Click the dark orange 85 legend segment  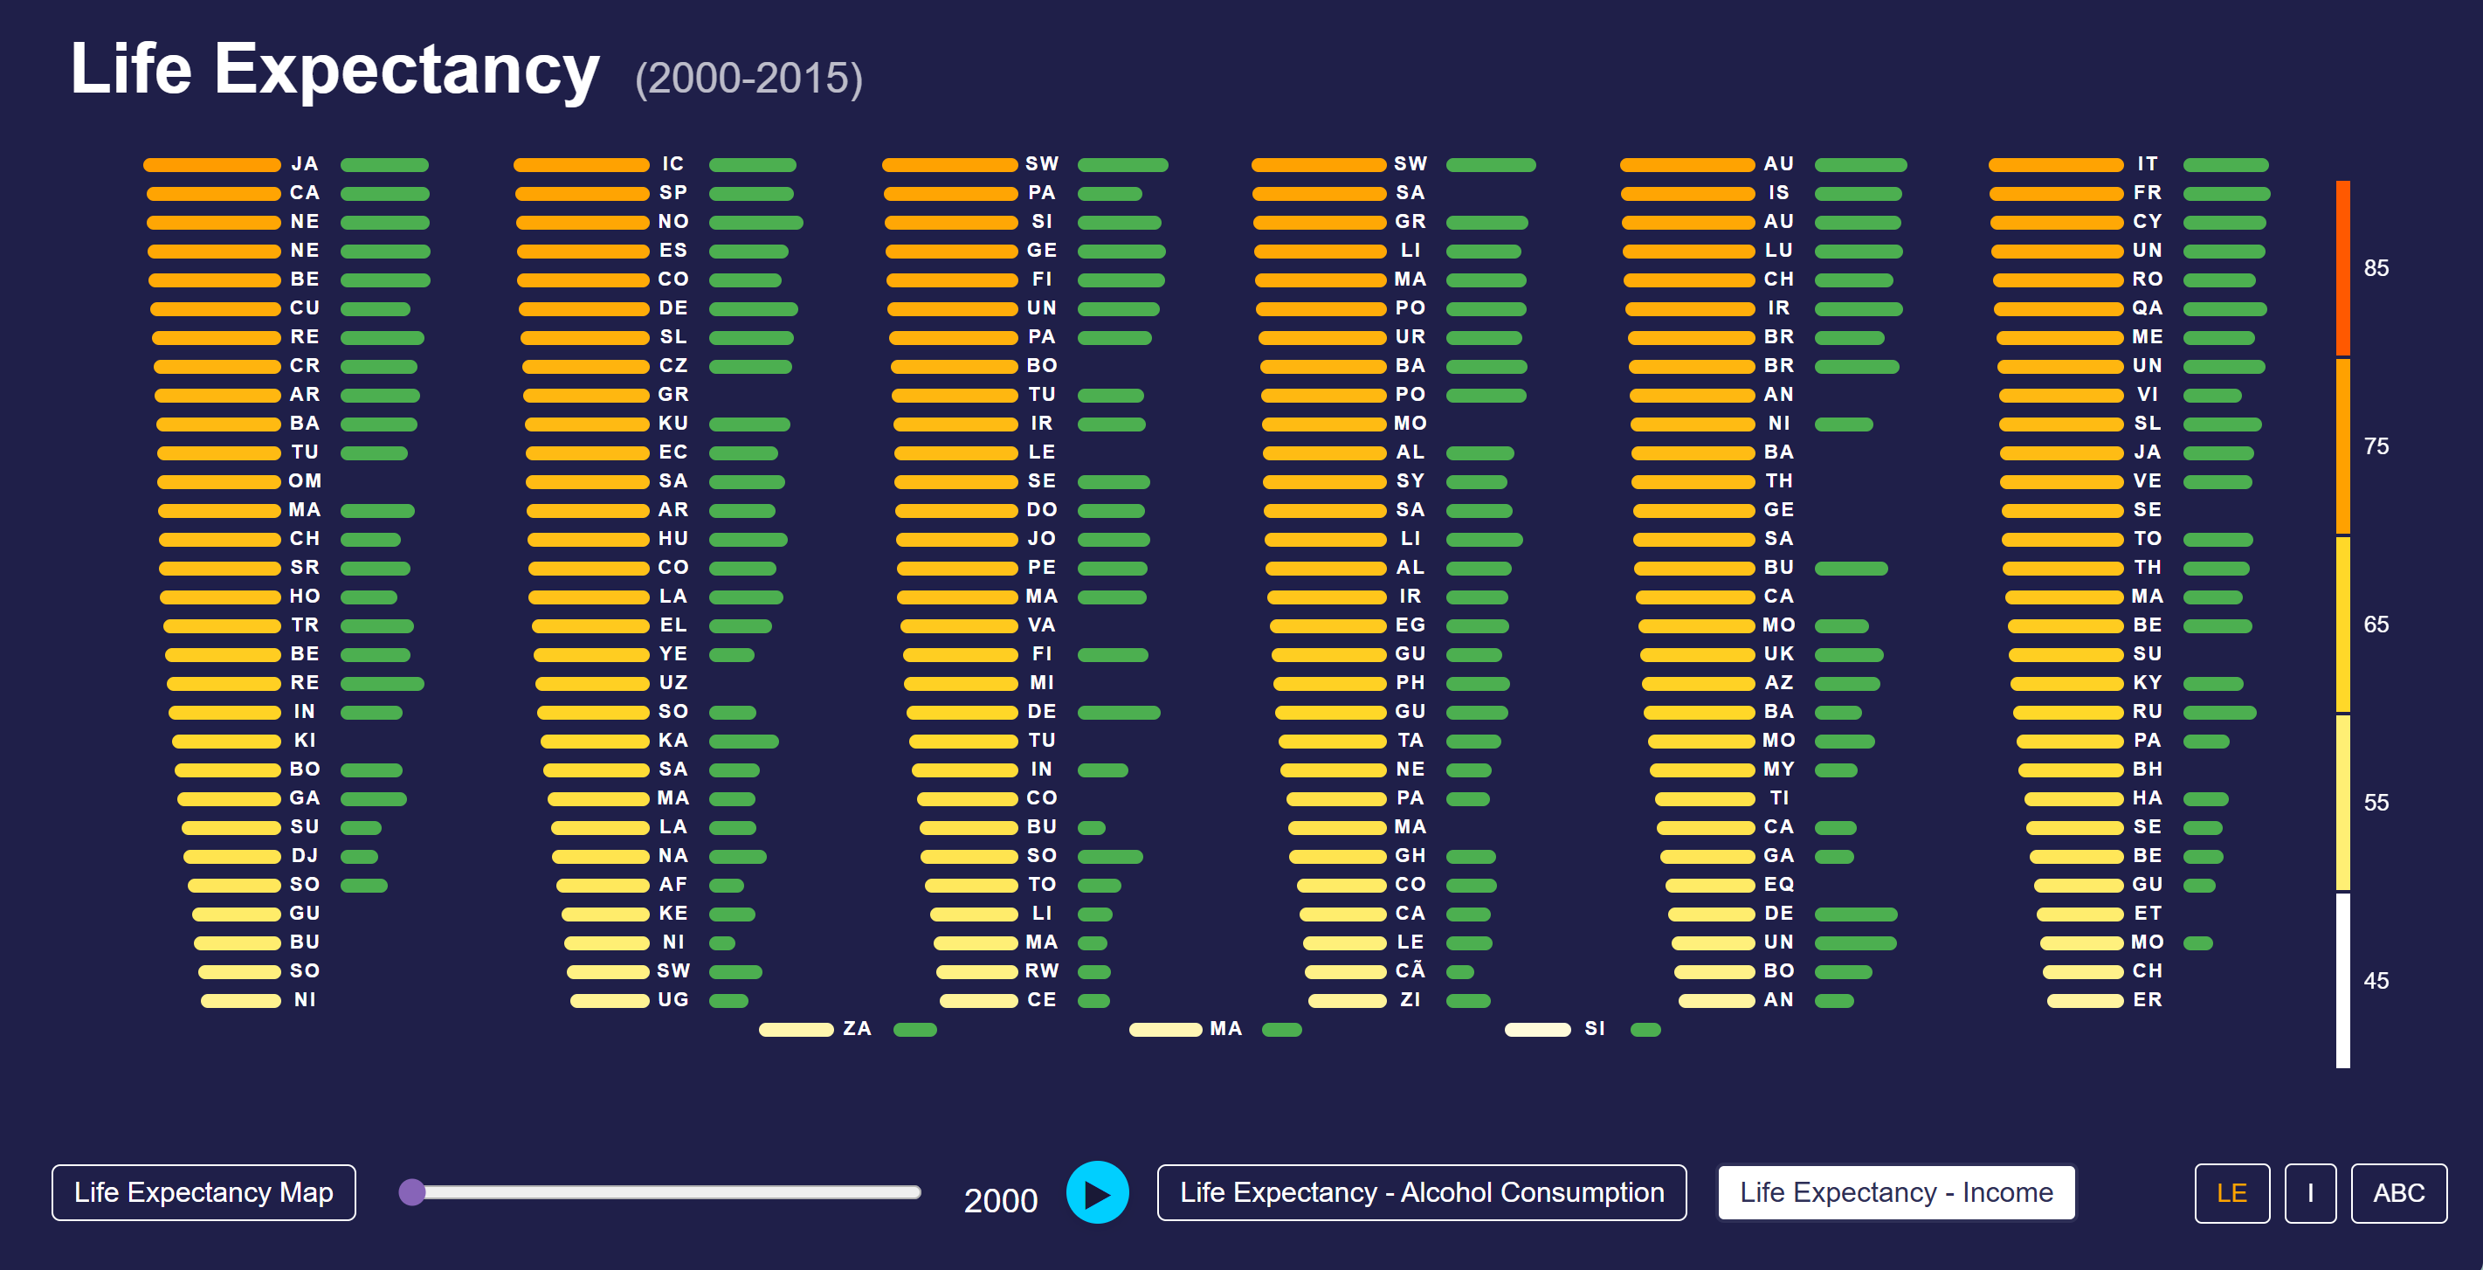2342,268
